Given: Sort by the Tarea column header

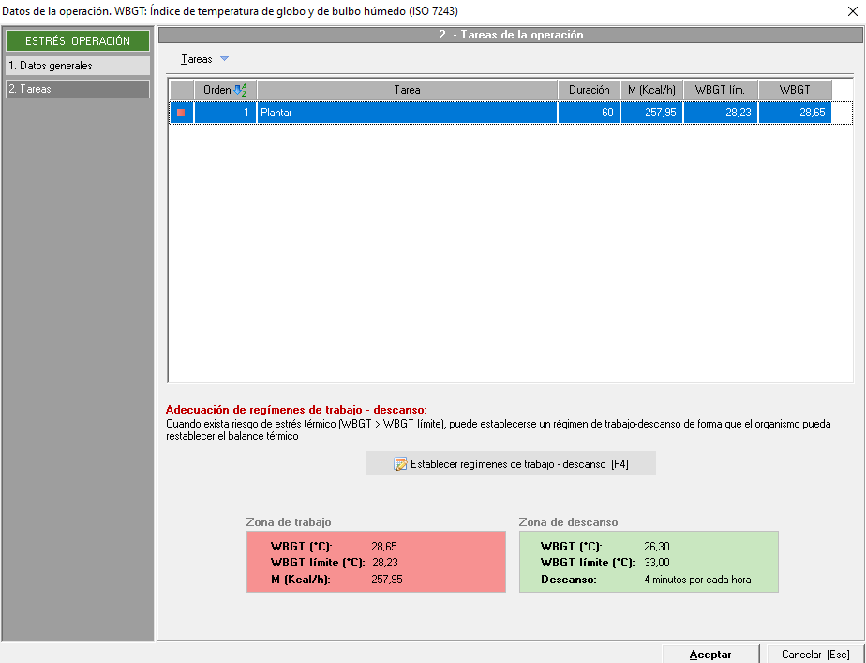Looking at the screenshot, I should pyautogui.click(x=407, y=90).
